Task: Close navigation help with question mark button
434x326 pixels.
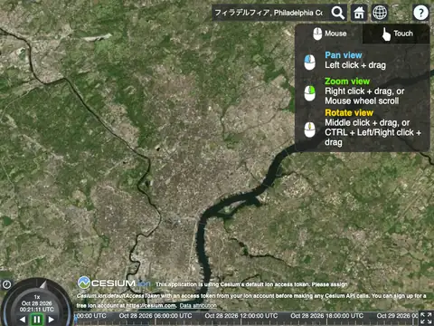Action: [420, 13]
